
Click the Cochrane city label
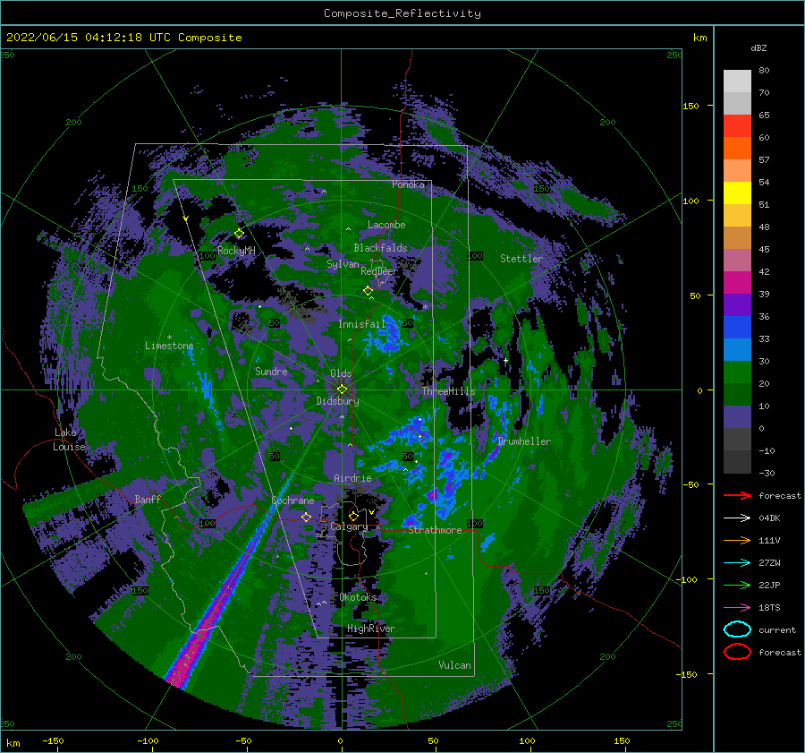292,501
